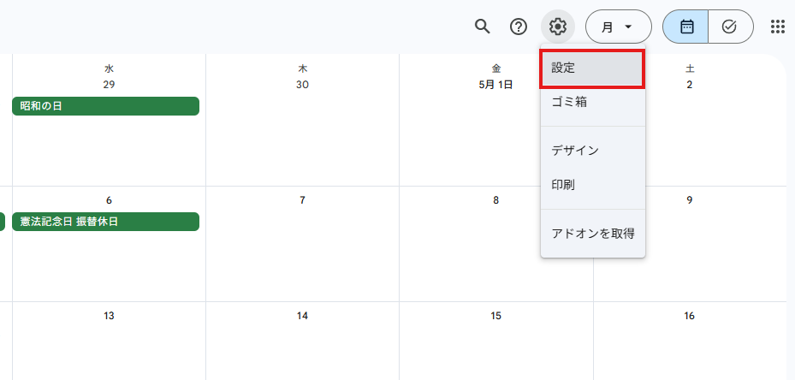Click the settings gear icon
This screenshot has width=795, height=380.
[558, 27]
